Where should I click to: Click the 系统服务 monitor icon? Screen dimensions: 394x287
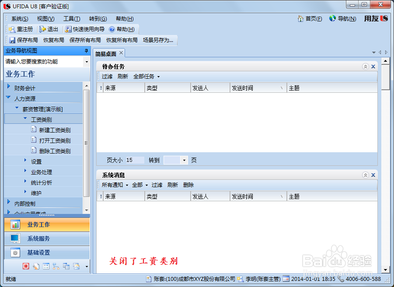(15, 238)
